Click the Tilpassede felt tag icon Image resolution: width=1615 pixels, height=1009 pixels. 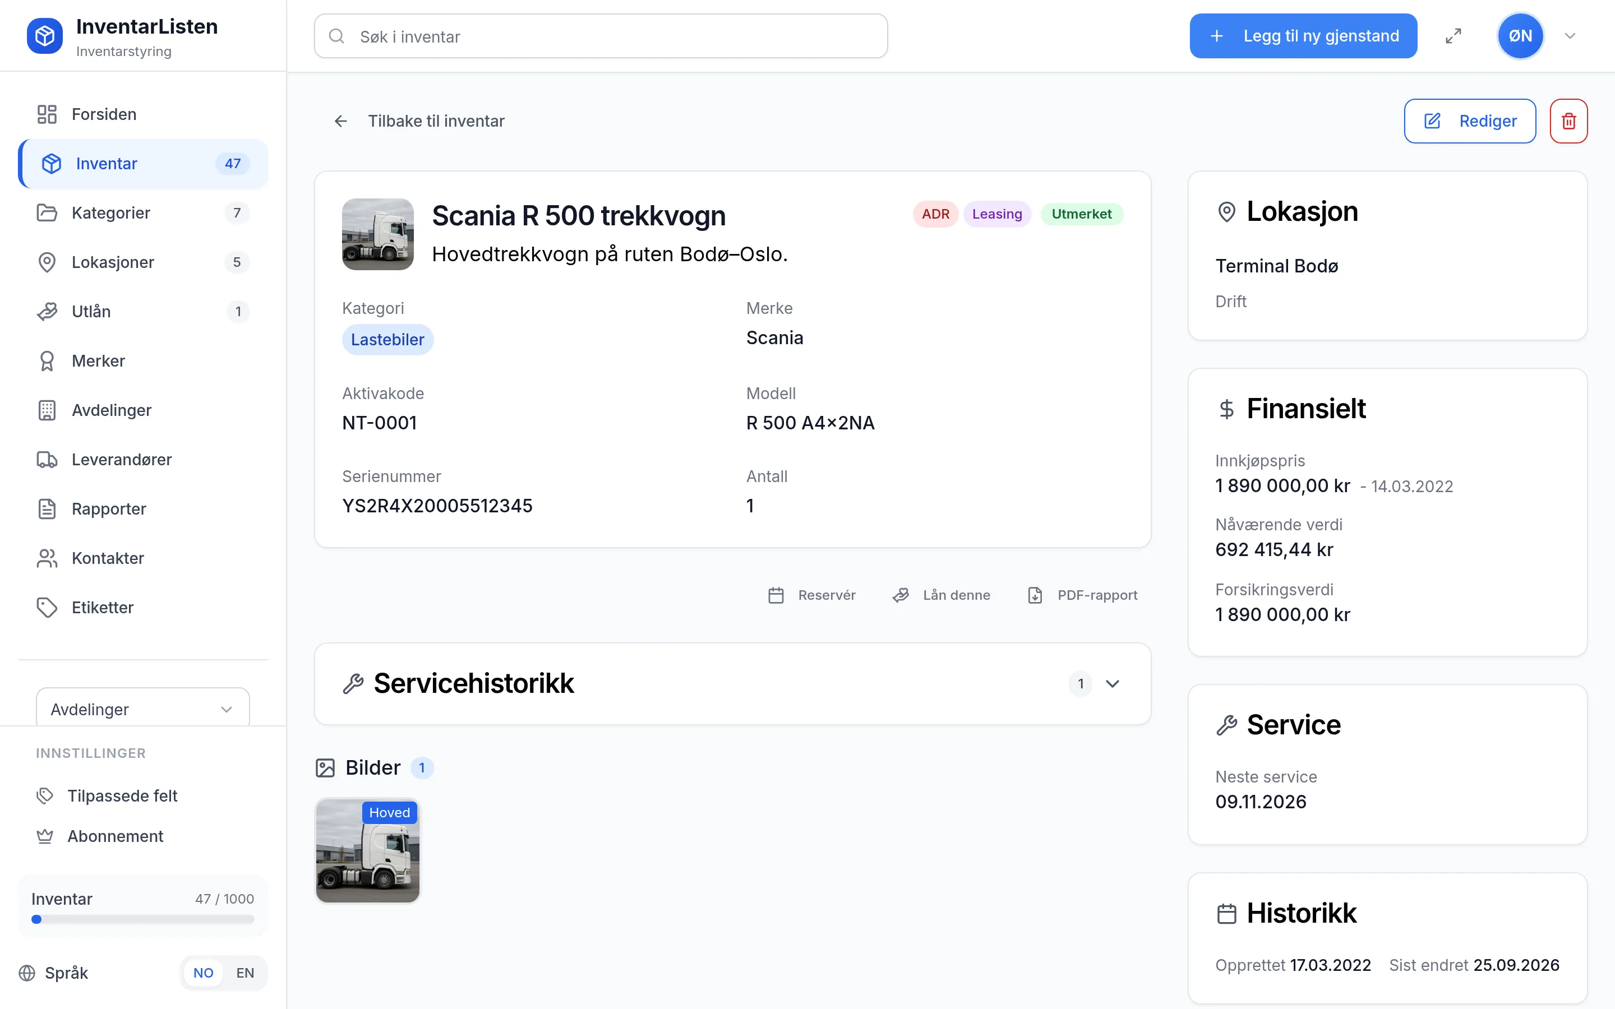pyautogui.click(x=45, y=796)
